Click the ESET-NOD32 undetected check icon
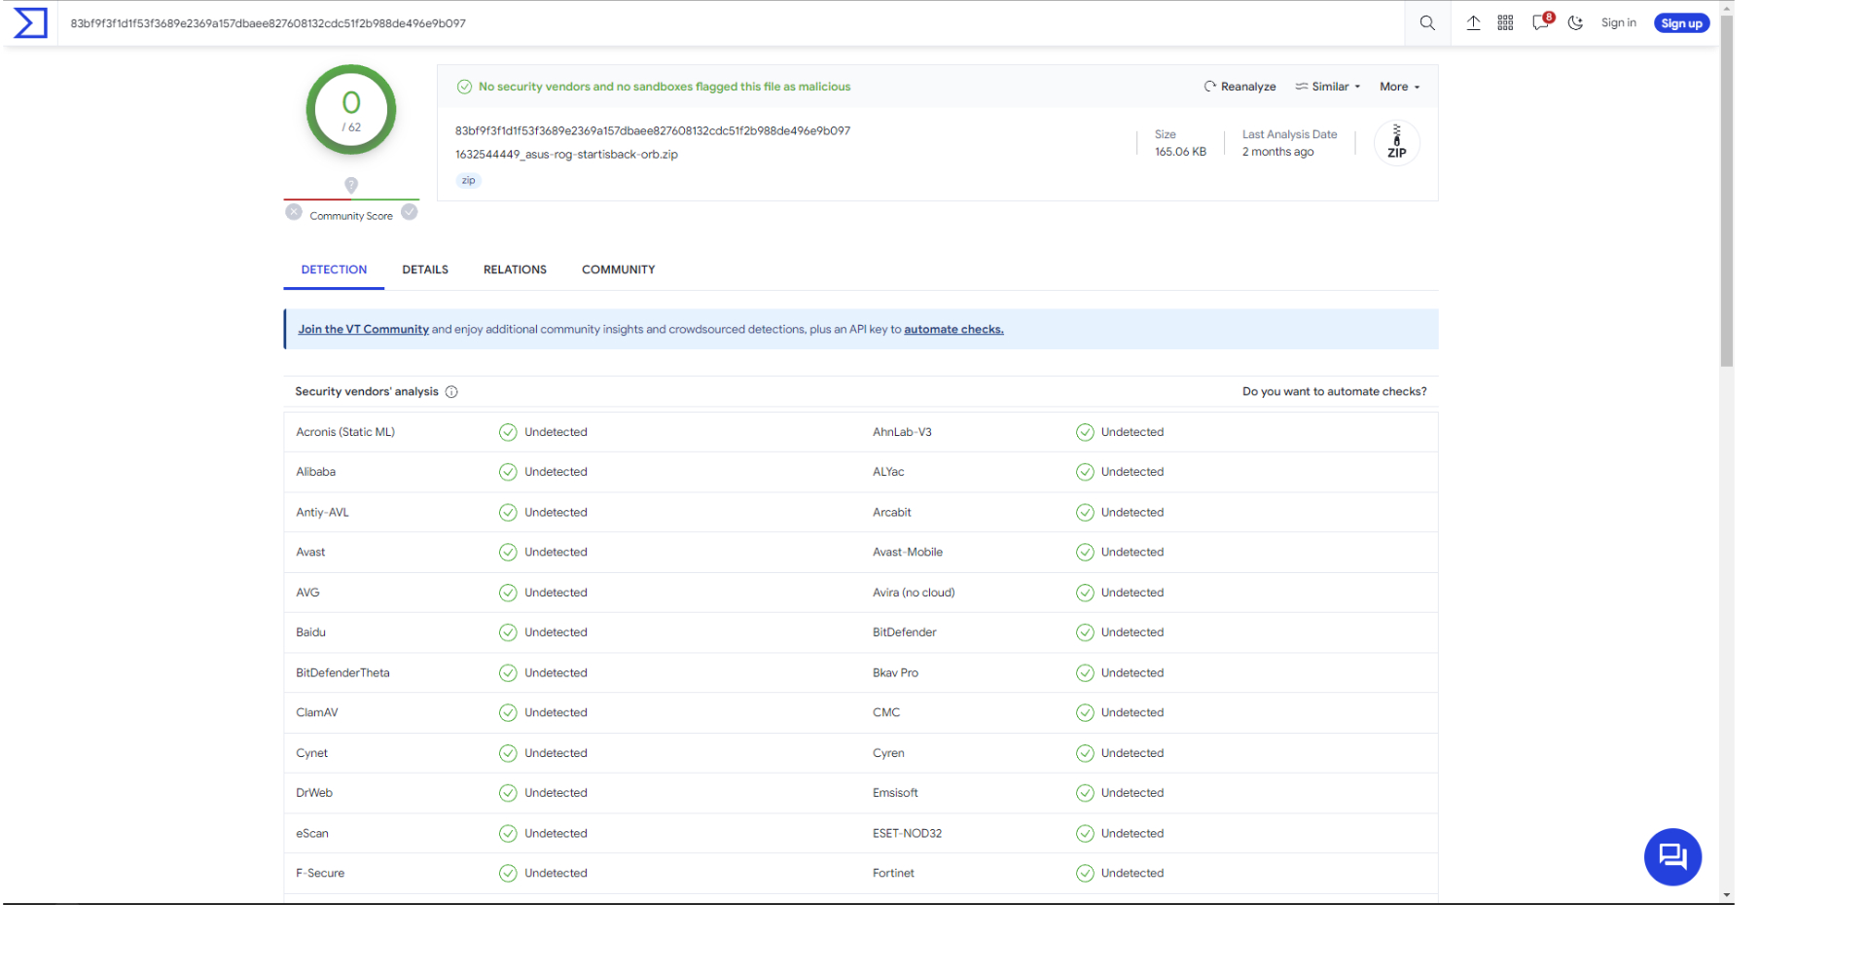Screen dimensions: 1868x974 [1085, 834]
